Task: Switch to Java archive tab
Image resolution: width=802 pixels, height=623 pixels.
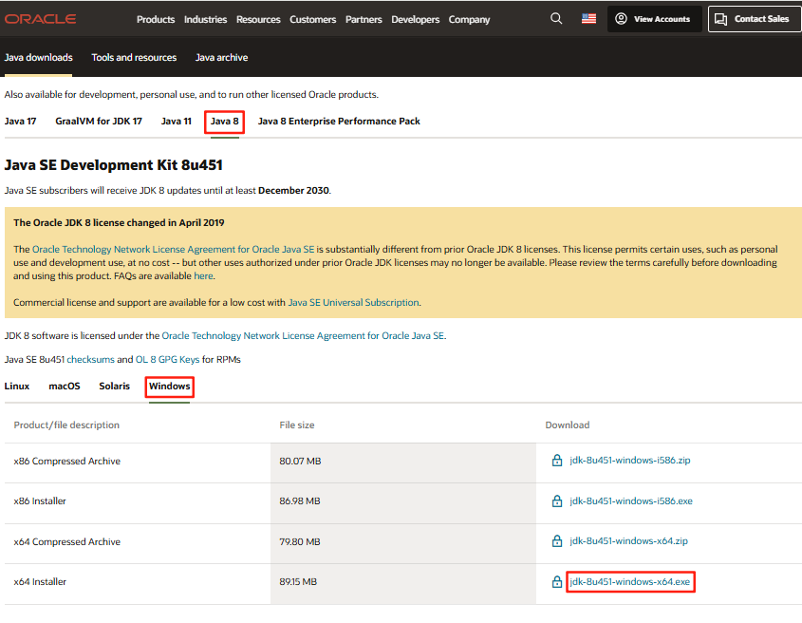Action: (x=221, y=57)
